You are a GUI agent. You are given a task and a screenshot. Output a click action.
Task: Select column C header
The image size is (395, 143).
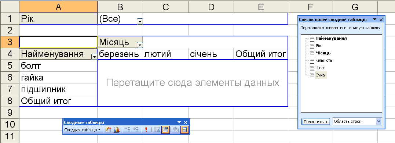click(165, 7)
